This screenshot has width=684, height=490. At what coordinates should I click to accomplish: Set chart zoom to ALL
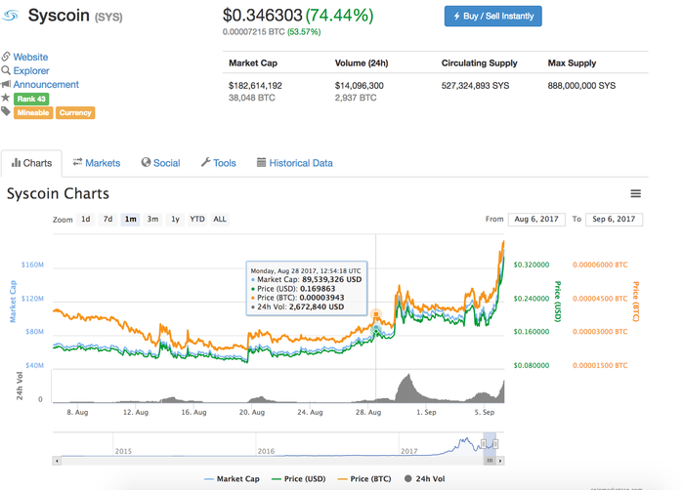(x=220, y=219)
